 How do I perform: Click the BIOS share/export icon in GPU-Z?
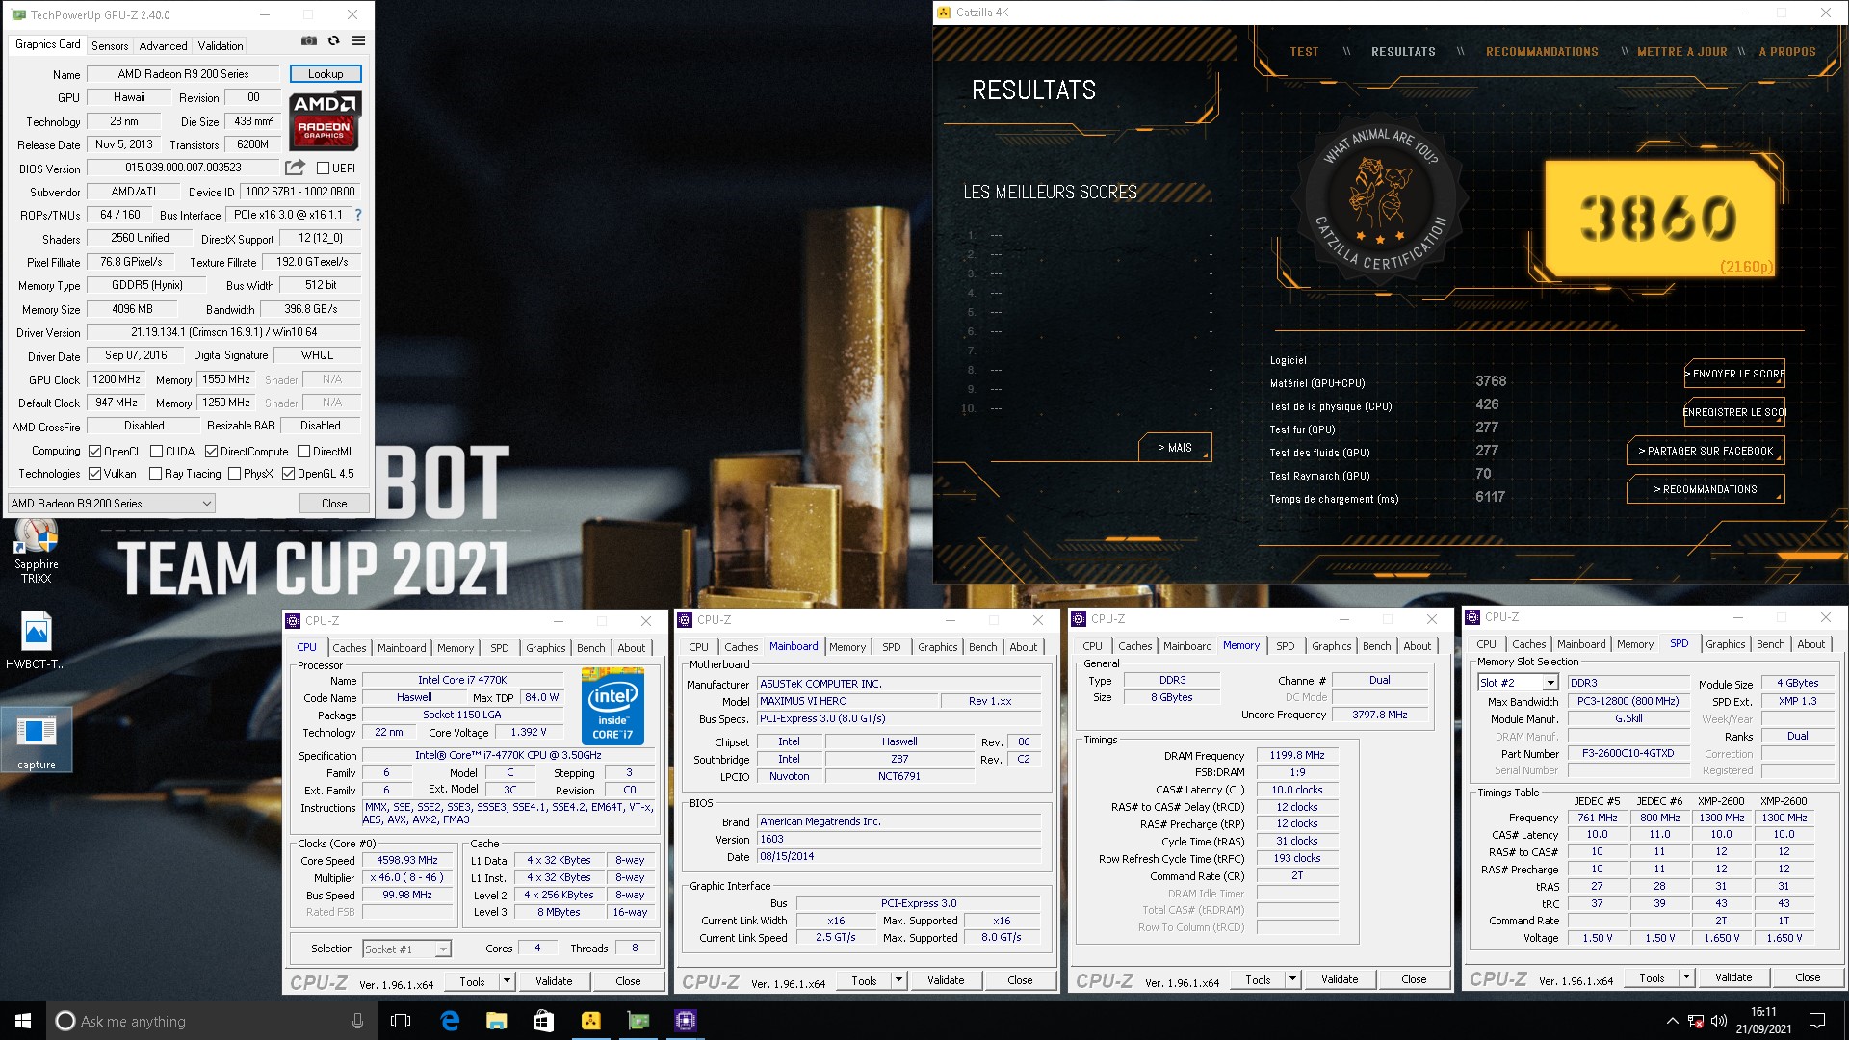coord(295,168)
